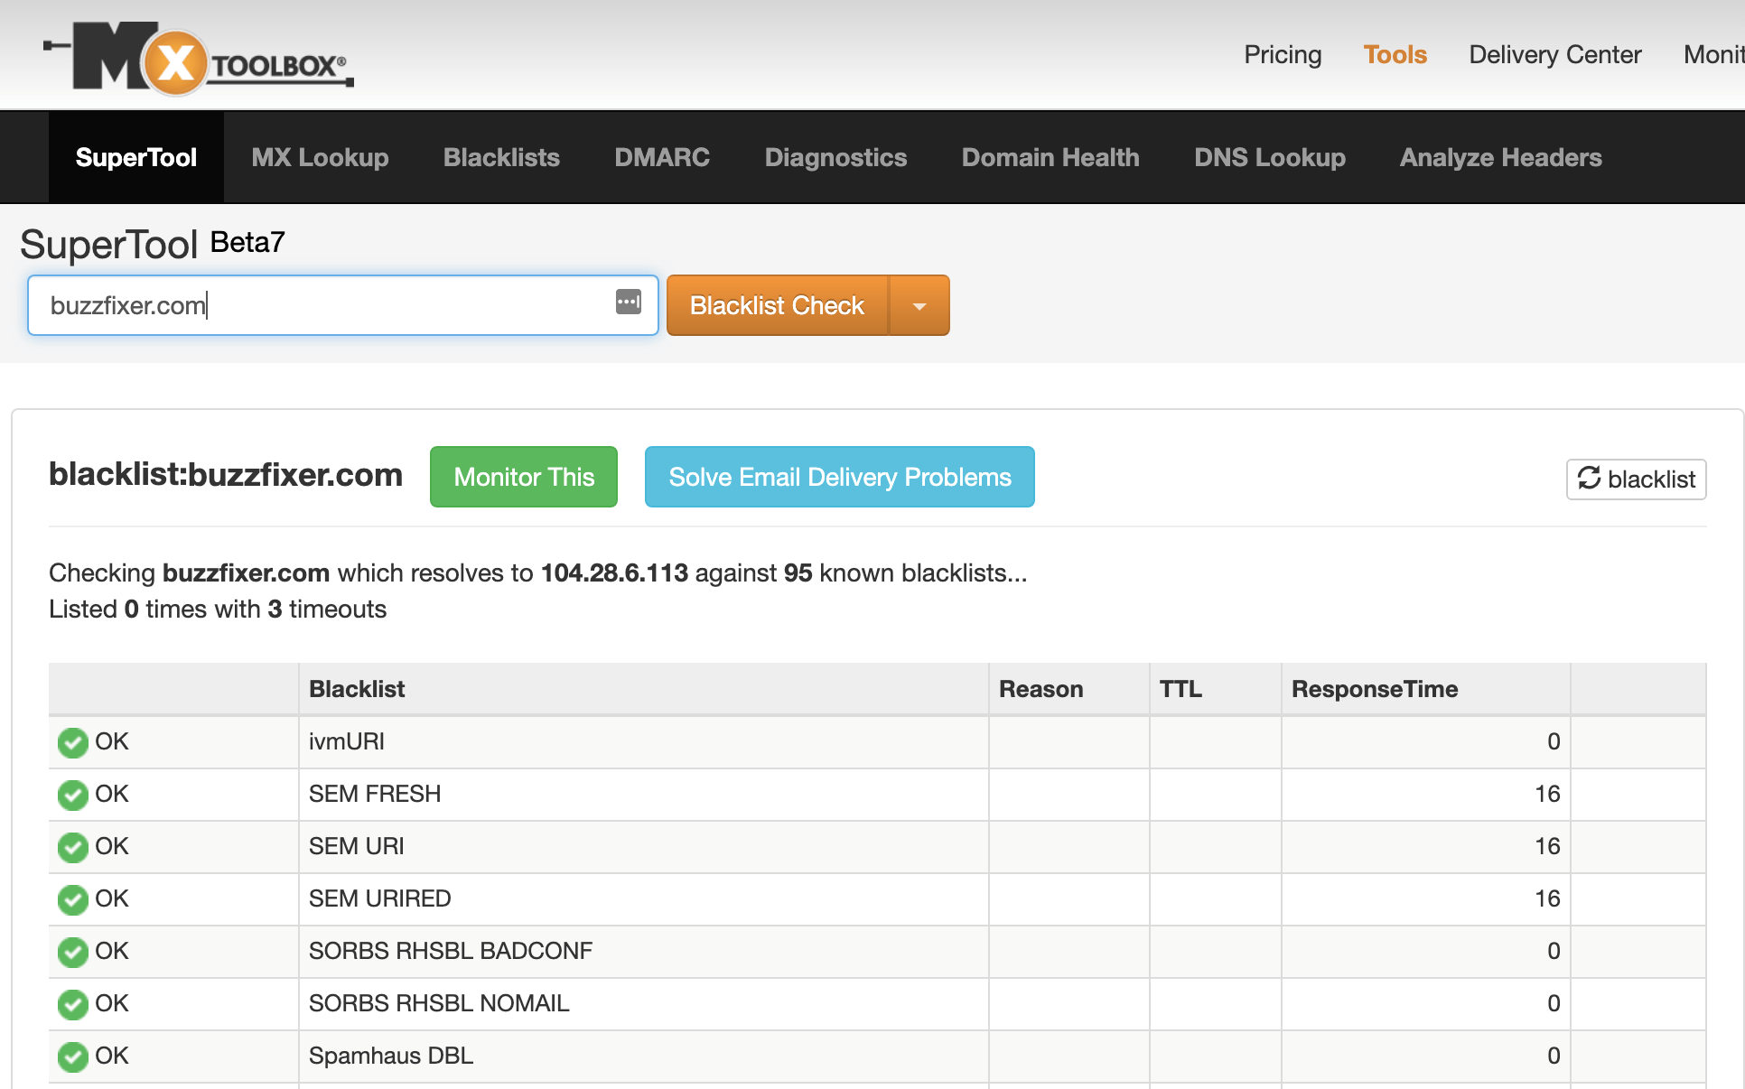Select DMARC in the navigation bar
The width and height of the screenshot is (1745, 1089).
662,158
